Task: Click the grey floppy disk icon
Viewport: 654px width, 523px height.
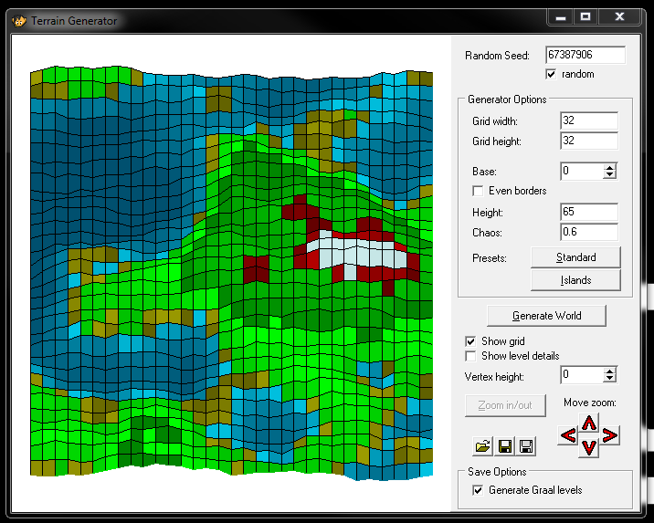Action: click(526, 446)
